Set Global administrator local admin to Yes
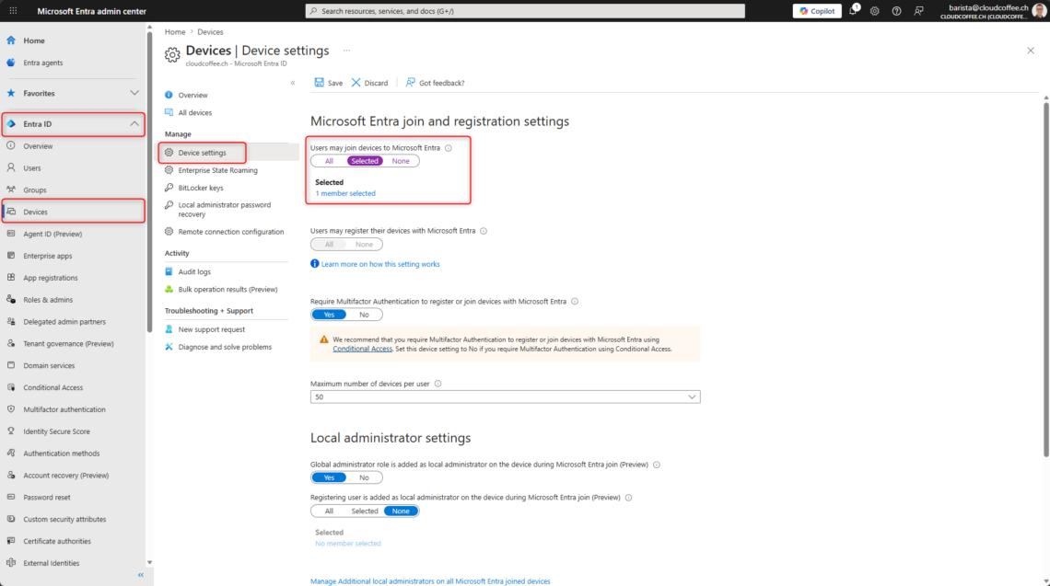Viewport: 1050px width, 586px height. pos(329,477)
